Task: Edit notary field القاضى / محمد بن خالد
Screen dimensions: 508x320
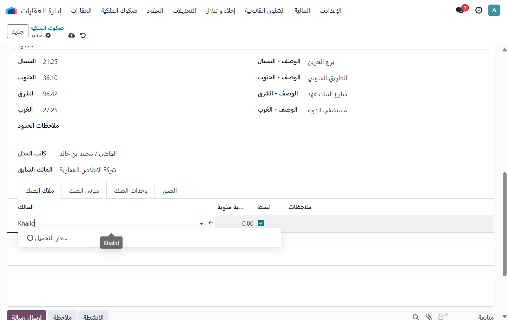Action: pyautogui.click(x=88, y=154)
